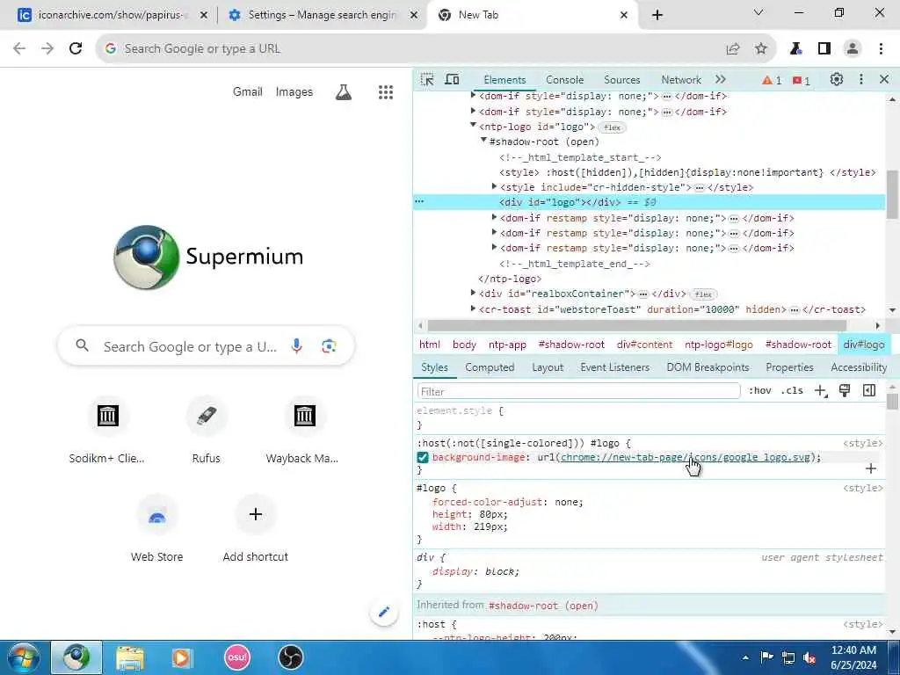Select div#content in the breadcrumb
900x675 pixels.
644,345
